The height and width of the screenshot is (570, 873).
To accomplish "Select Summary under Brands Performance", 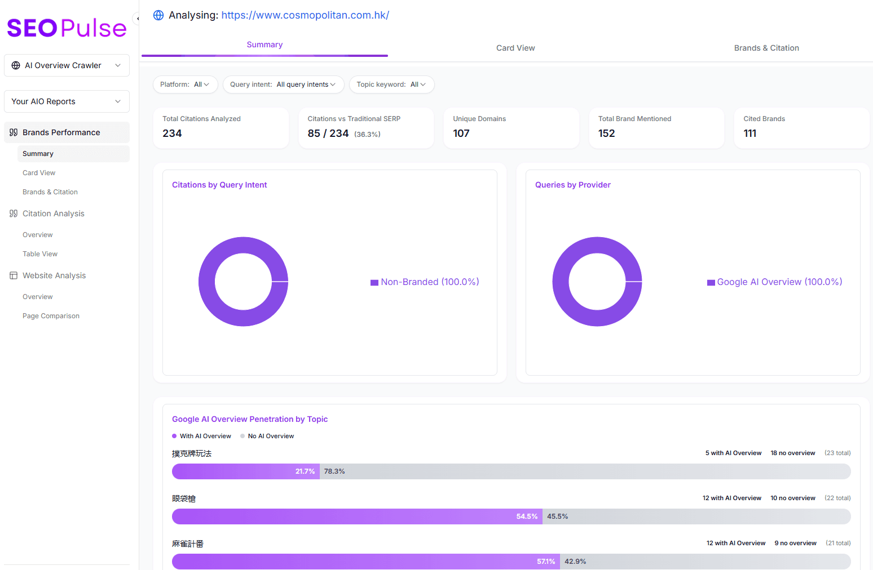I will click(x=73, y=154).
